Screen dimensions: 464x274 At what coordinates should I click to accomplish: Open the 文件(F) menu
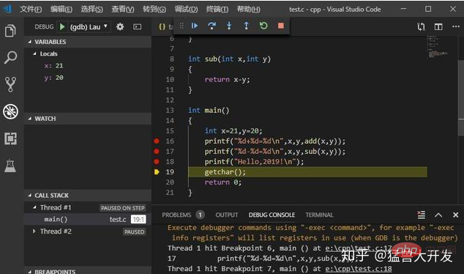point(31,10)
